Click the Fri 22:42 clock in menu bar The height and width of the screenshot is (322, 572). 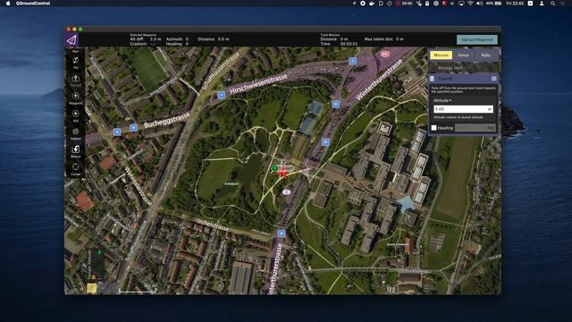515,4
